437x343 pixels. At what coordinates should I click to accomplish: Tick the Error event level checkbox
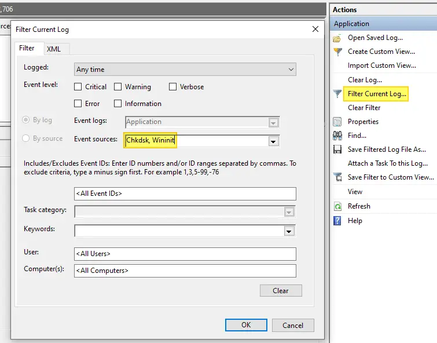[x=78, y=104]
